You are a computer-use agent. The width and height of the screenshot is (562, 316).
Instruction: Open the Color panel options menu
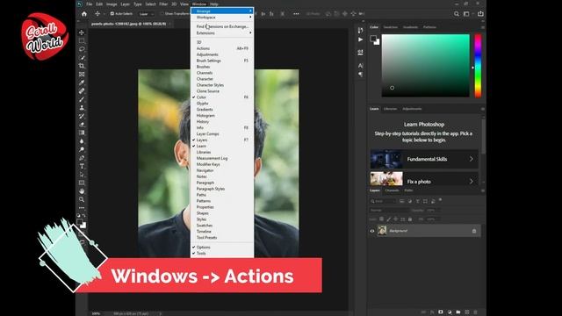483,27
